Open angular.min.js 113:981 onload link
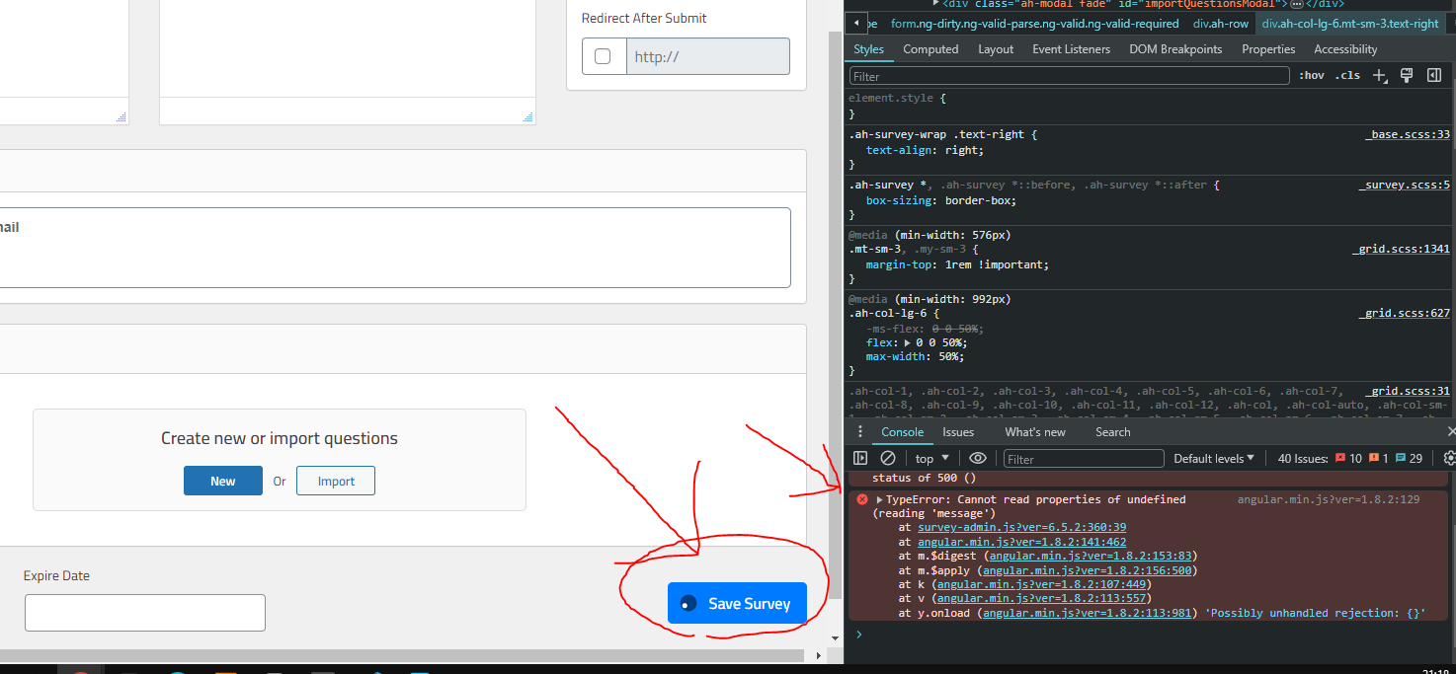This screenshot has width=1456, height=674. (x=1088, y=613)
